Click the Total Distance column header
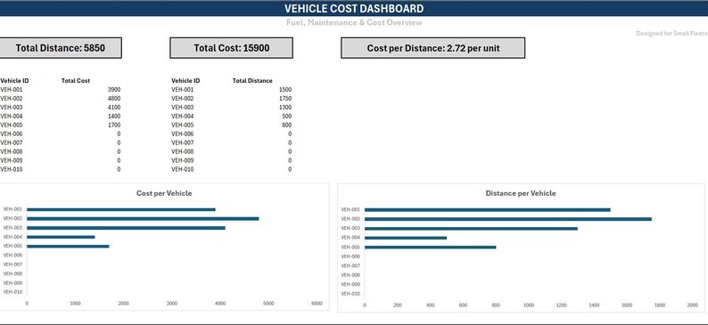Image resolution: width=708 pixels, height=325 pixels. click(252, 81)
